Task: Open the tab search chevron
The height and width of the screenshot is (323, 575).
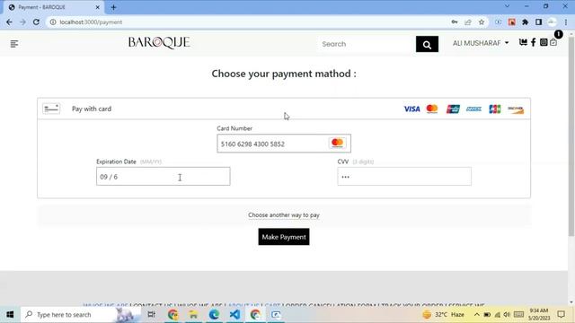Action: (507, 6)
